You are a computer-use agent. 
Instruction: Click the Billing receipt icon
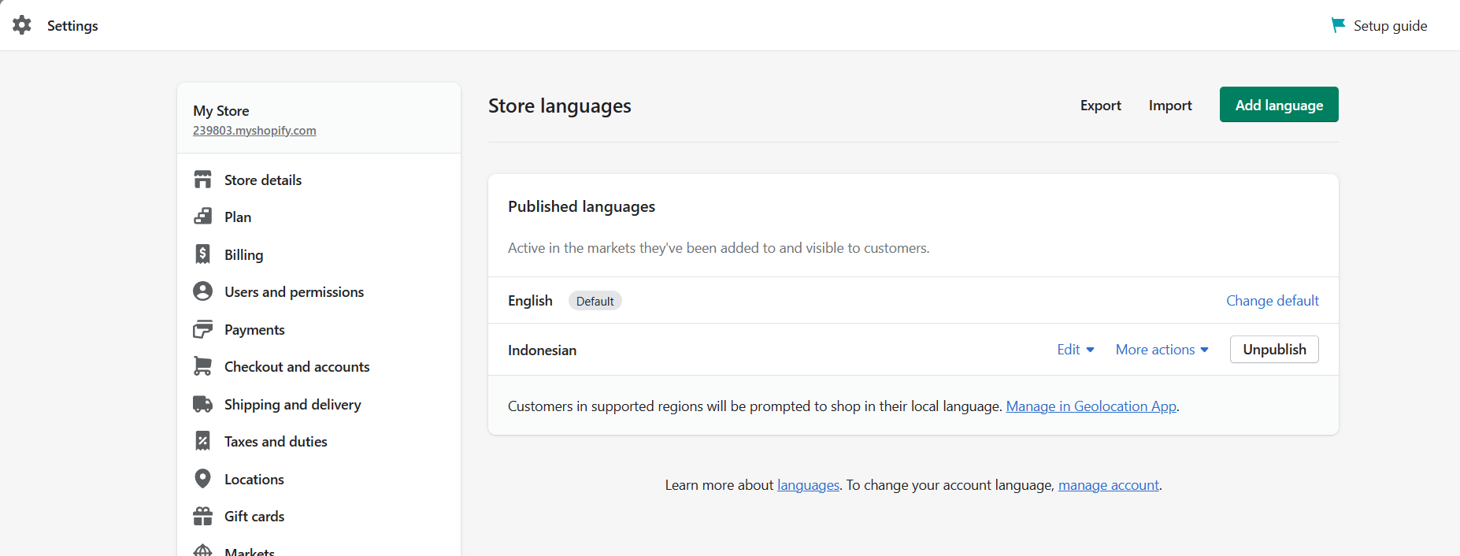click(203, 254)
